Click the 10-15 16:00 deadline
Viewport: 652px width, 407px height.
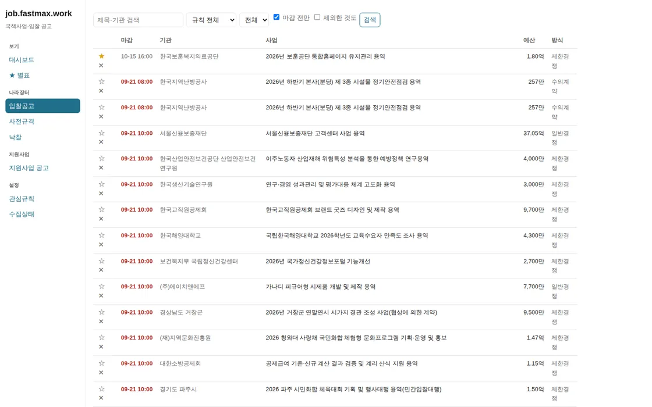pos(136,56)
